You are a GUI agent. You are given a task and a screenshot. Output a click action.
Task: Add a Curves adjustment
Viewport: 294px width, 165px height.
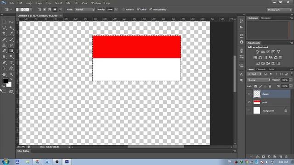[x=268, y=52]
